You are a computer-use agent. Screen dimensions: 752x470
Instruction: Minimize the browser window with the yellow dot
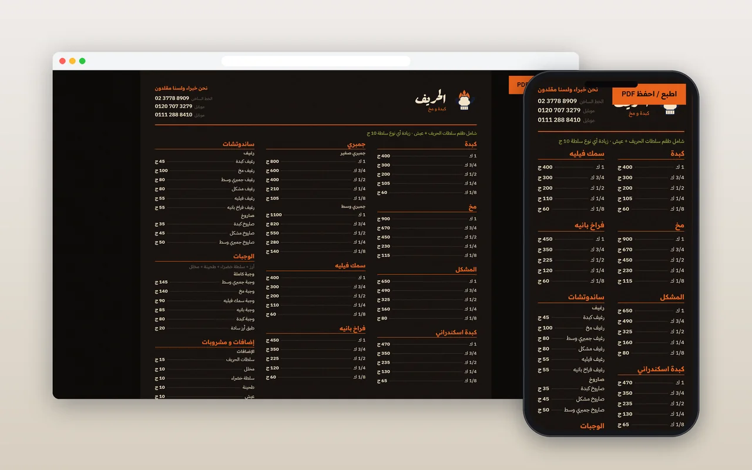72,61
